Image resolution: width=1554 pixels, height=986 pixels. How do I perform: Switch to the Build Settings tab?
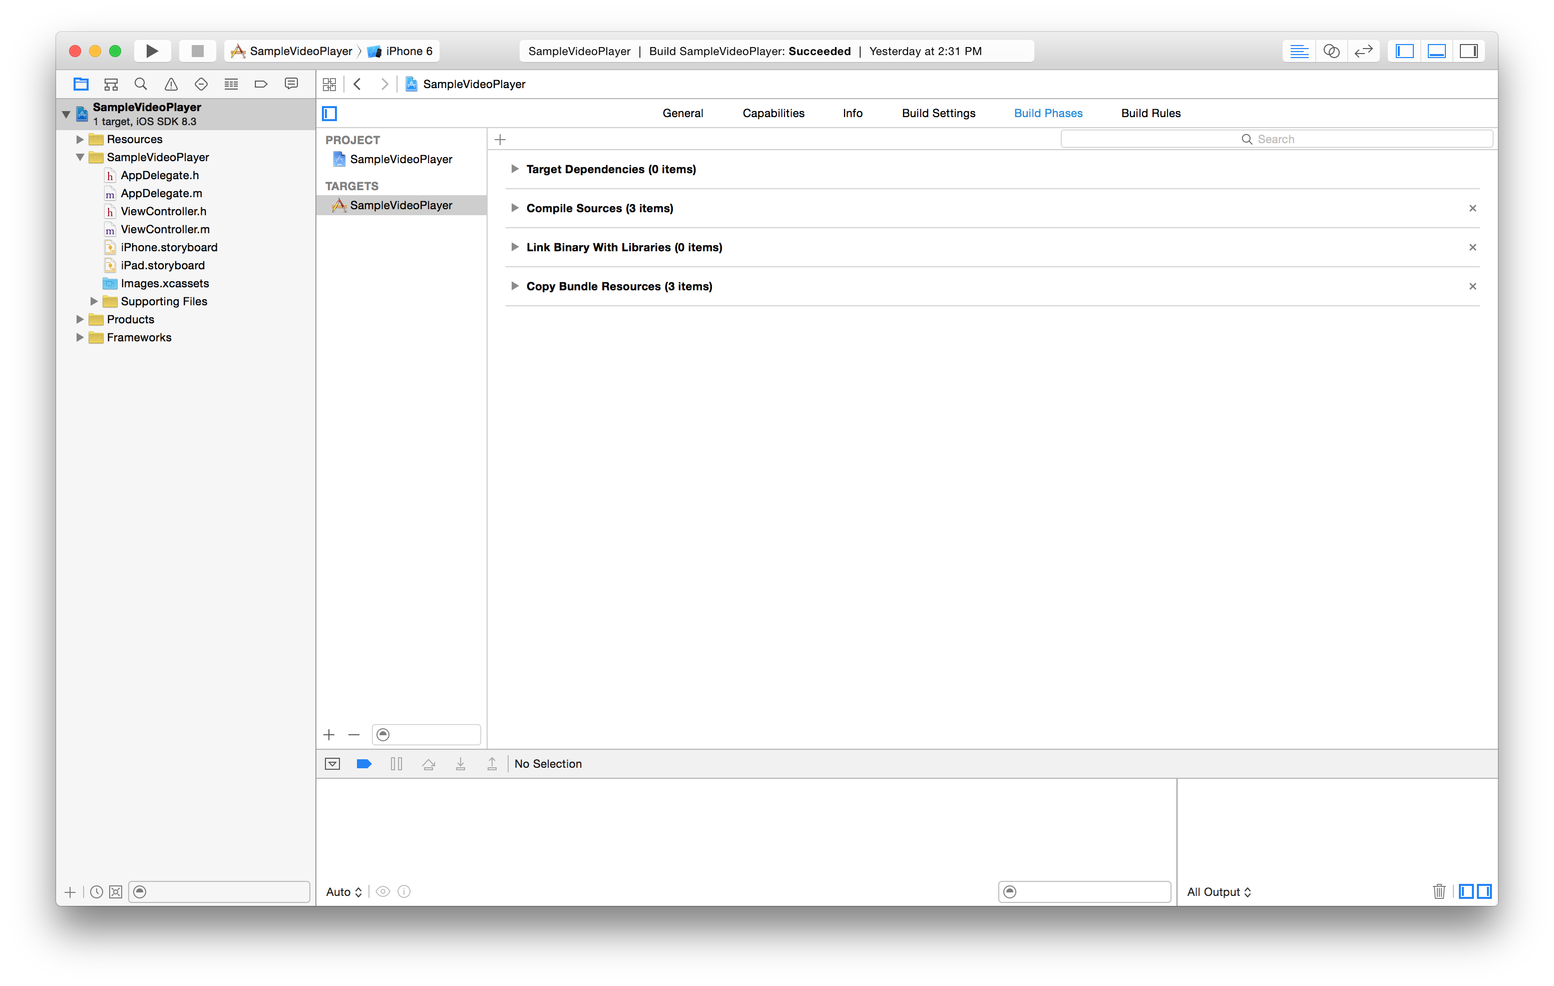938,113
